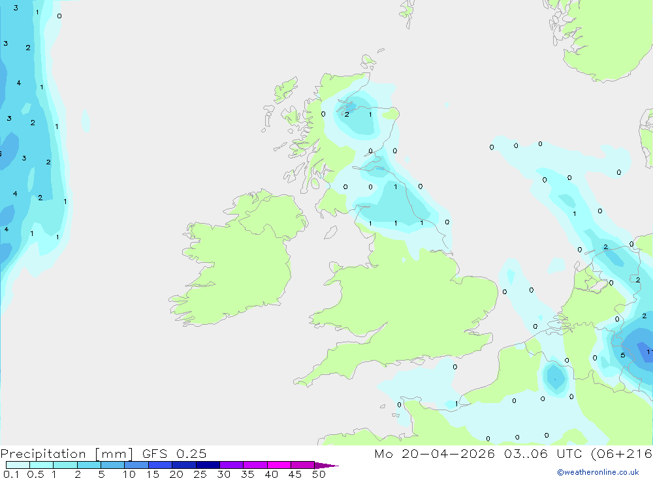The width and height of the screenshot is (653, 478).
Task: Pick the 10–15 mm legend color swatch
Action: coord(136,465)
